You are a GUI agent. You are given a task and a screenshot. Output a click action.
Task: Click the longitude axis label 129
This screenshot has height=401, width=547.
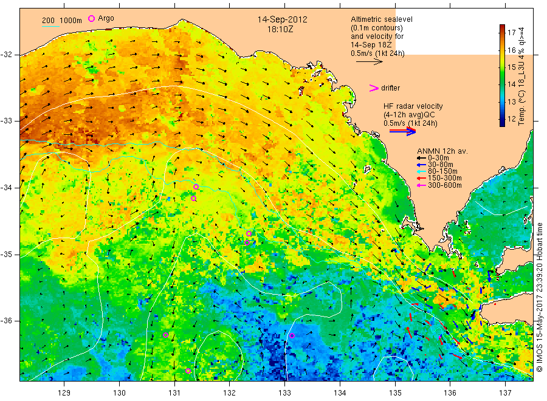click(64, 393)
